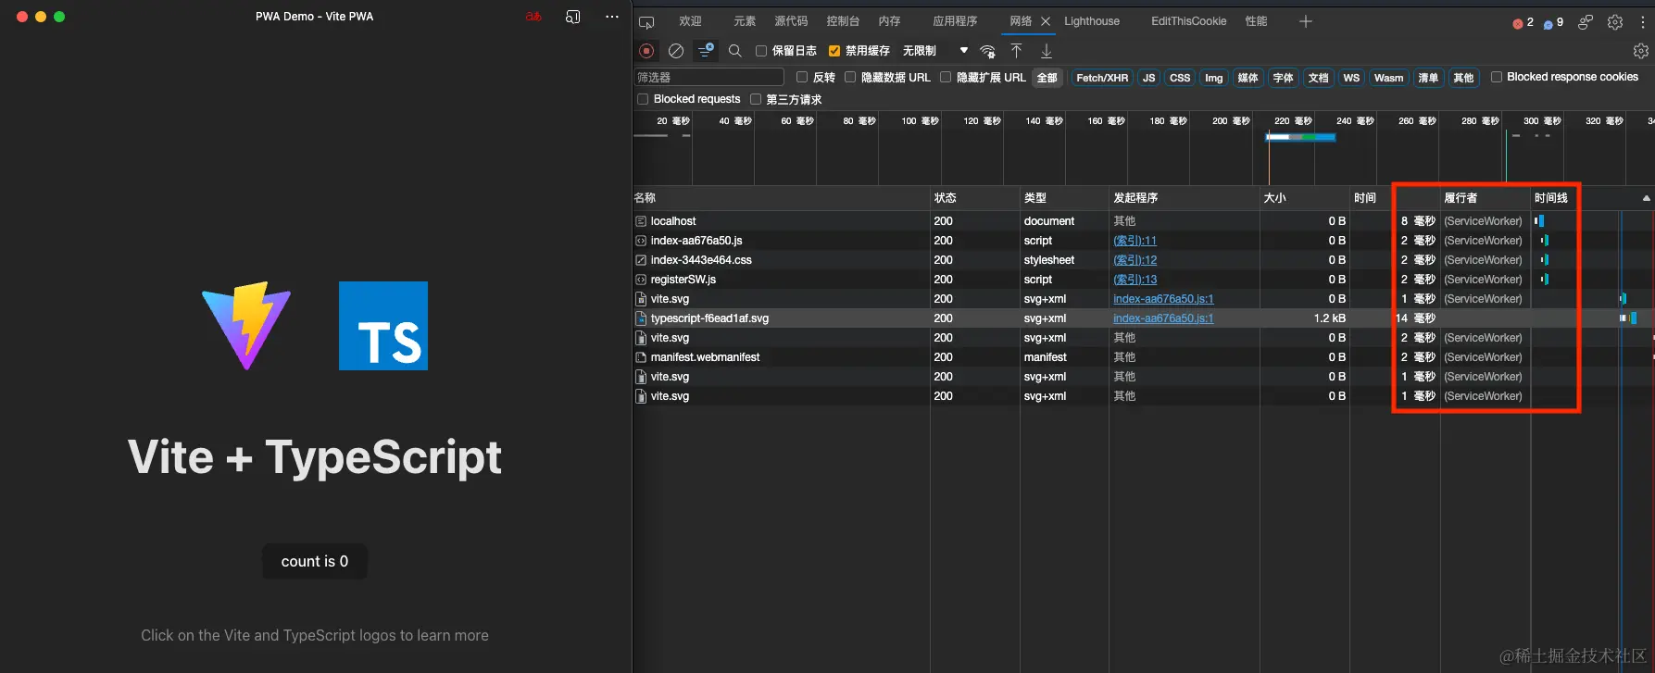
Task: Open initiator link for typescript-f6ead1af.svg
Action: pos(1163,318)
